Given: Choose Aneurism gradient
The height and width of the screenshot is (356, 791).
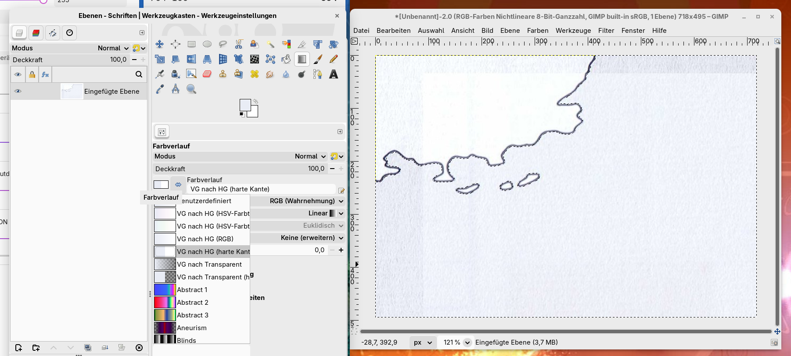Looking at the screenshot, I should point(201,328).
